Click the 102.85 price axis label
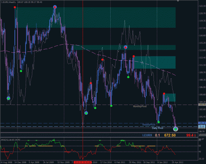206x164 pixels. (202, 109)
